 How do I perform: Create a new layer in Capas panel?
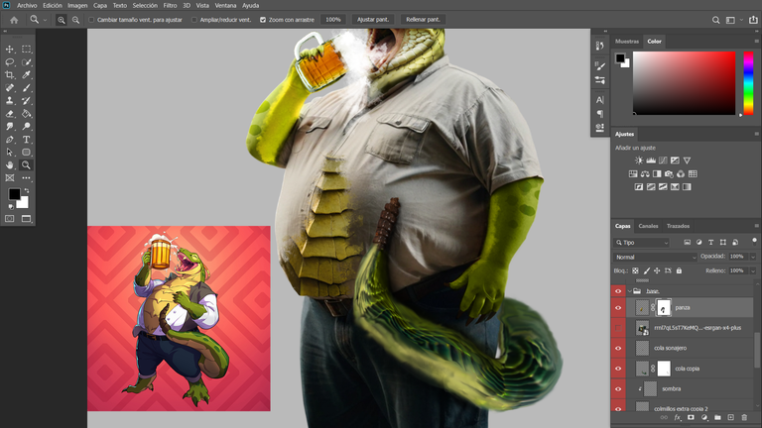[731, 417]
